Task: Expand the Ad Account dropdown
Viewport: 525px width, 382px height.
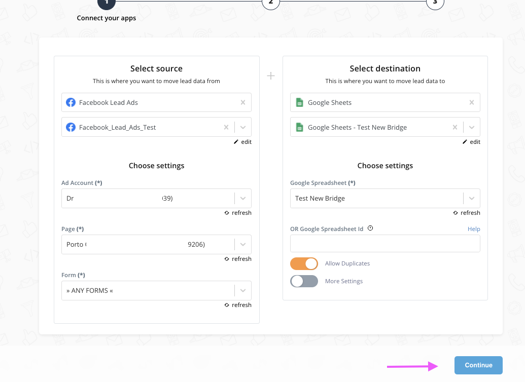Action: click(243, 199)
